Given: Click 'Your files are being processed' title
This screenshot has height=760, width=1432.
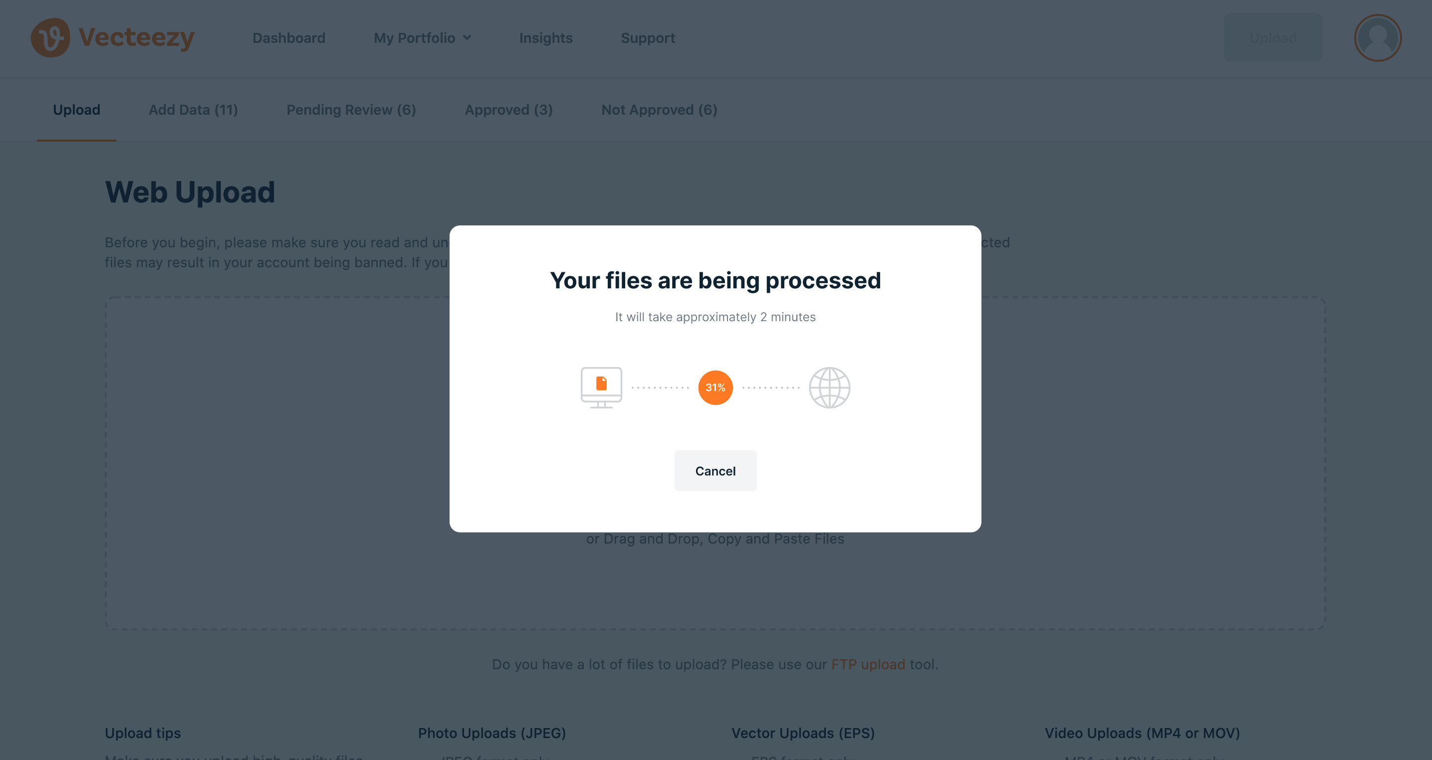Looking at the screenshot, I should (x=716, y=281).
